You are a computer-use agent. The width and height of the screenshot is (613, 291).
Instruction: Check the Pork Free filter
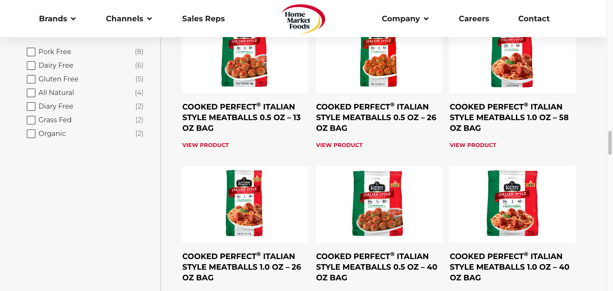point(31,52)
